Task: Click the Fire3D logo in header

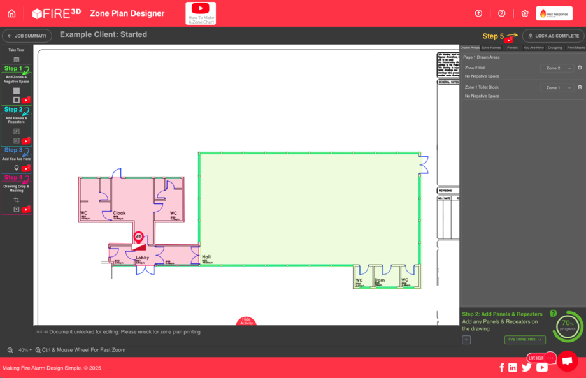Action: pyautogui.click(x=57, y=13)
